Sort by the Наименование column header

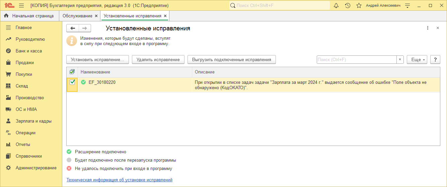click(x=135, y=72)
